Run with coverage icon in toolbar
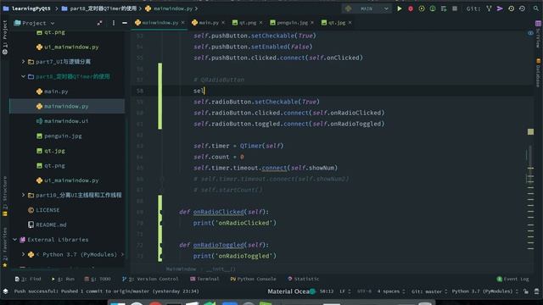This screenshot has width=543, height=305. (422, 8)
